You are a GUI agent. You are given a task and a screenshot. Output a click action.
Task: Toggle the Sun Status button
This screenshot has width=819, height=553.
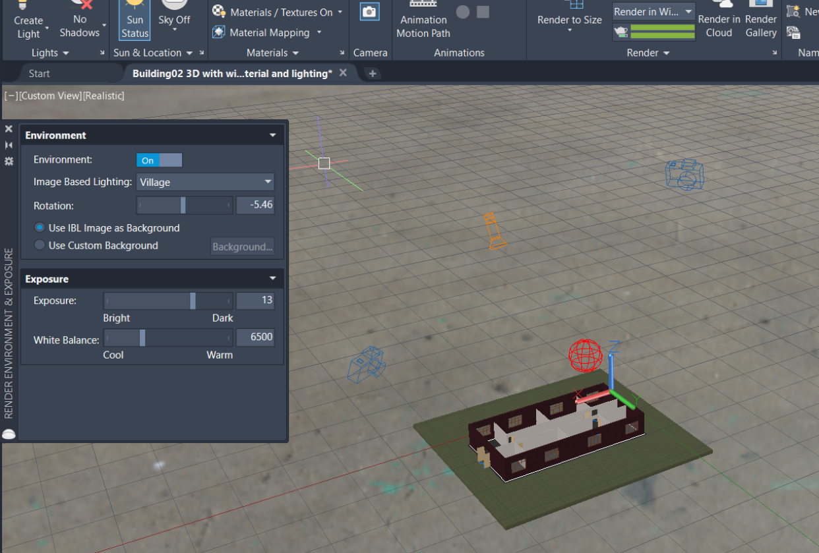135,20
